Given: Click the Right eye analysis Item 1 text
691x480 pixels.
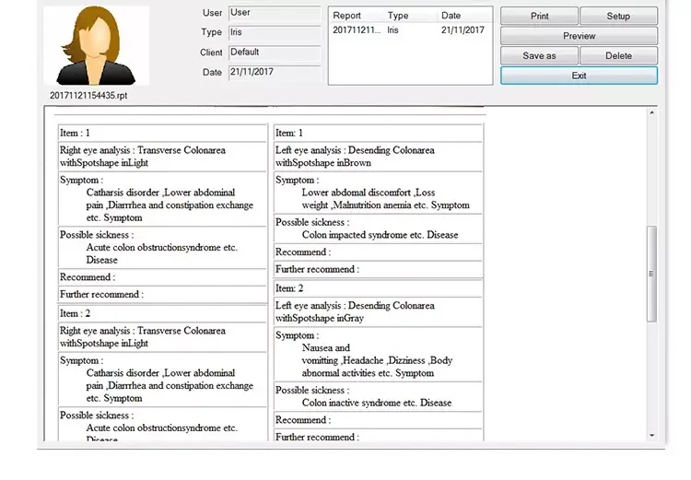Looking at the screenshot, I should (x=143, y=157).
